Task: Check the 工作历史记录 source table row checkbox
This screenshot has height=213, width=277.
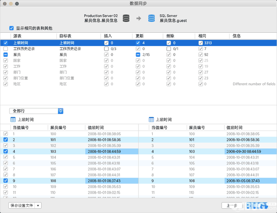Action: tap(6, 49)
